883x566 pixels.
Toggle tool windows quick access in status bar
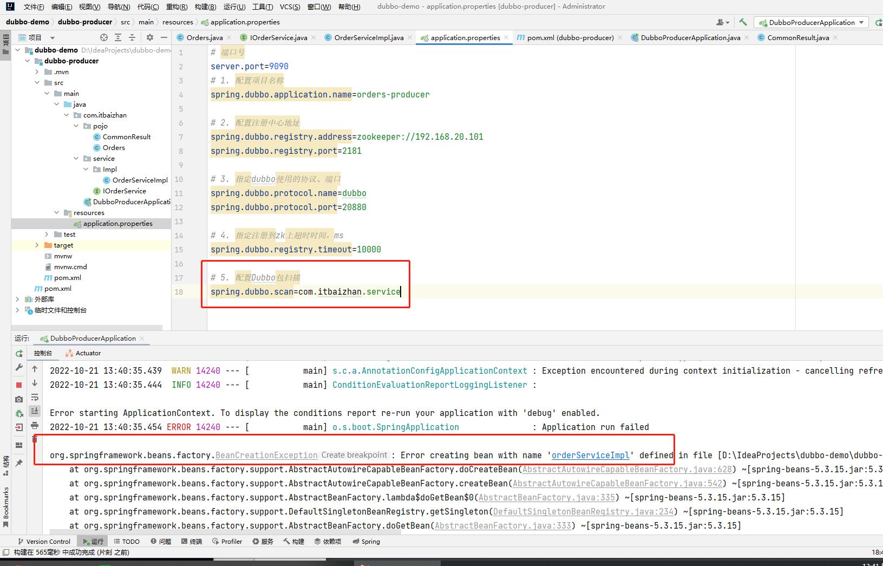coord(6,552)
